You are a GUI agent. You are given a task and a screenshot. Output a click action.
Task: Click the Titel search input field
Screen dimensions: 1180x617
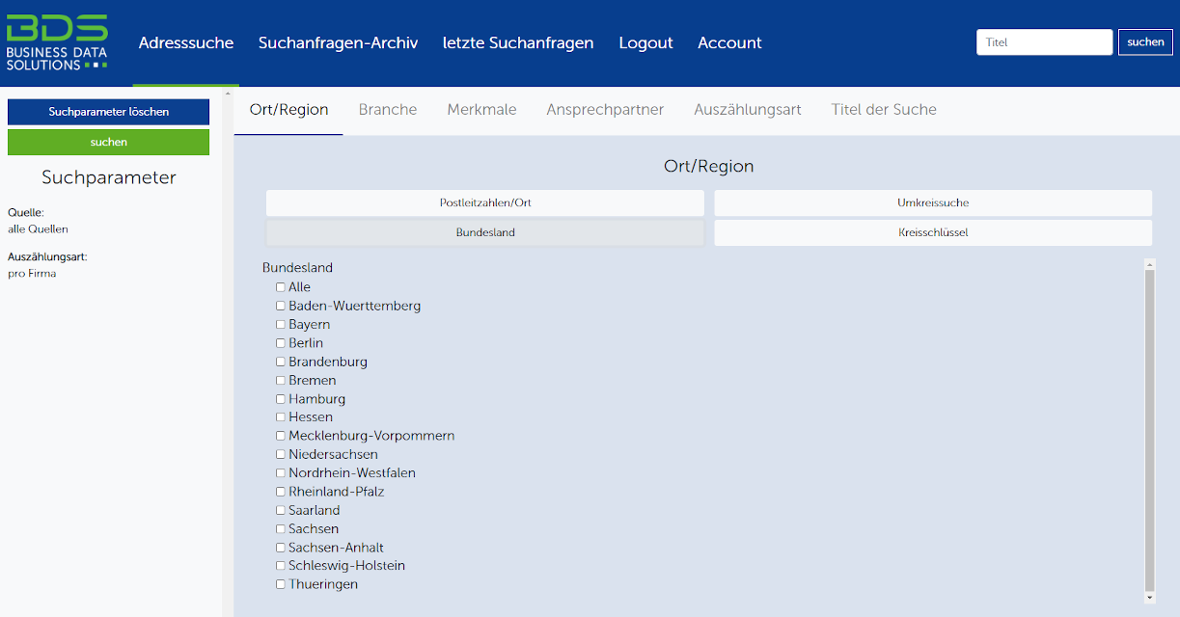tap(1044, 42)
